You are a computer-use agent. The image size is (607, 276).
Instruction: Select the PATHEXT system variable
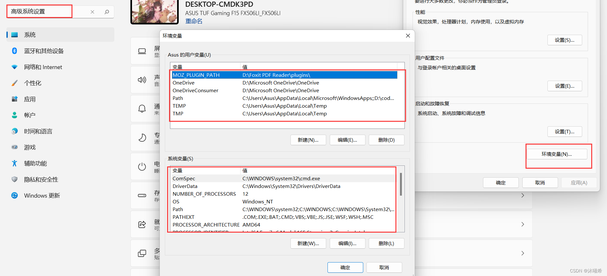click(284, 217)
